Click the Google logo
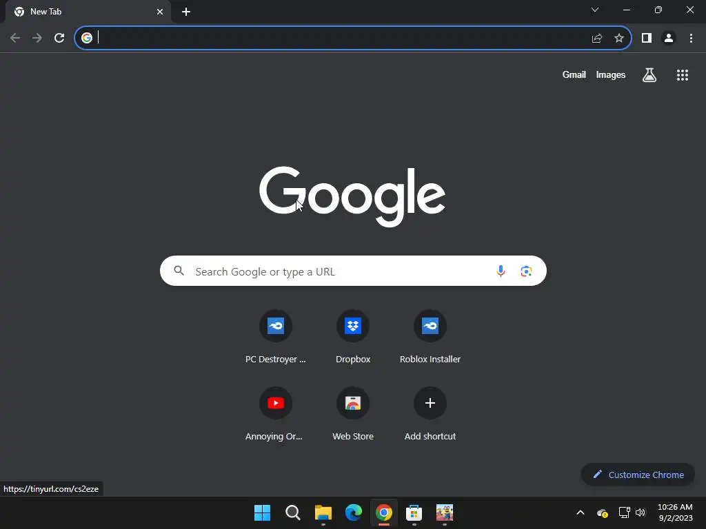The width and height of the screenshot is (706, 529). [x=352, y=196]
